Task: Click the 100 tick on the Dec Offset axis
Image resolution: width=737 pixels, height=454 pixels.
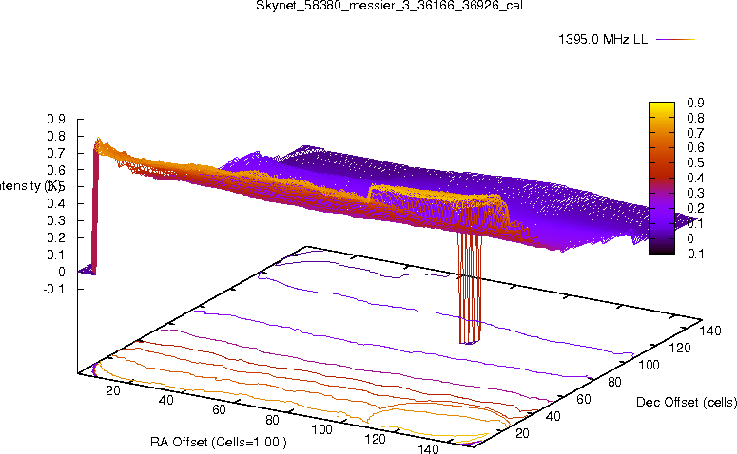Action: click(x=649, y=365)
